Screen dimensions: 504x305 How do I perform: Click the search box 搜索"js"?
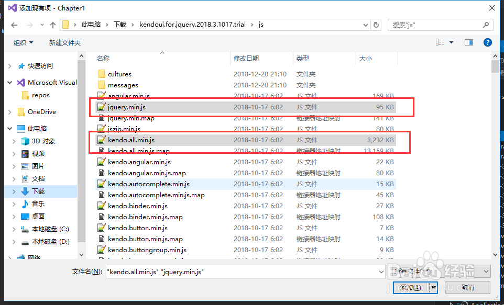coord(441,25)
